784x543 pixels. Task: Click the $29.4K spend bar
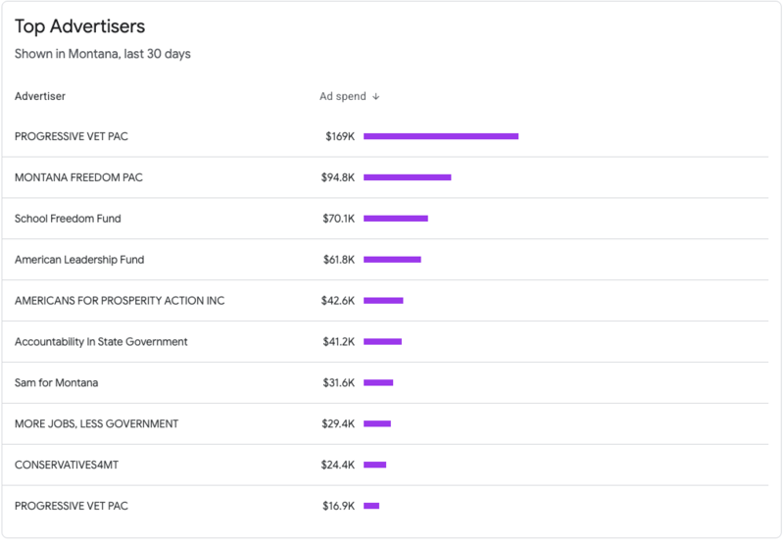pyautogui.click(x=377, y=423)
